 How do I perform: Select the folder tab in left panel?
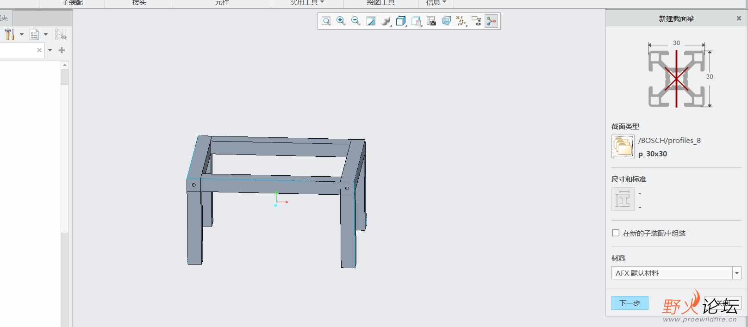coord(6,18)
